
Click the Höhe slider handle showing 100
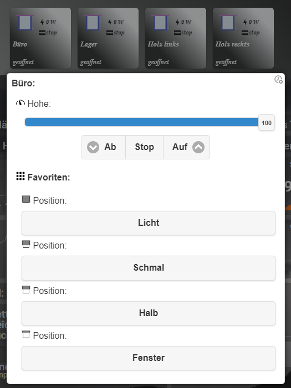(x=267, y=122)
